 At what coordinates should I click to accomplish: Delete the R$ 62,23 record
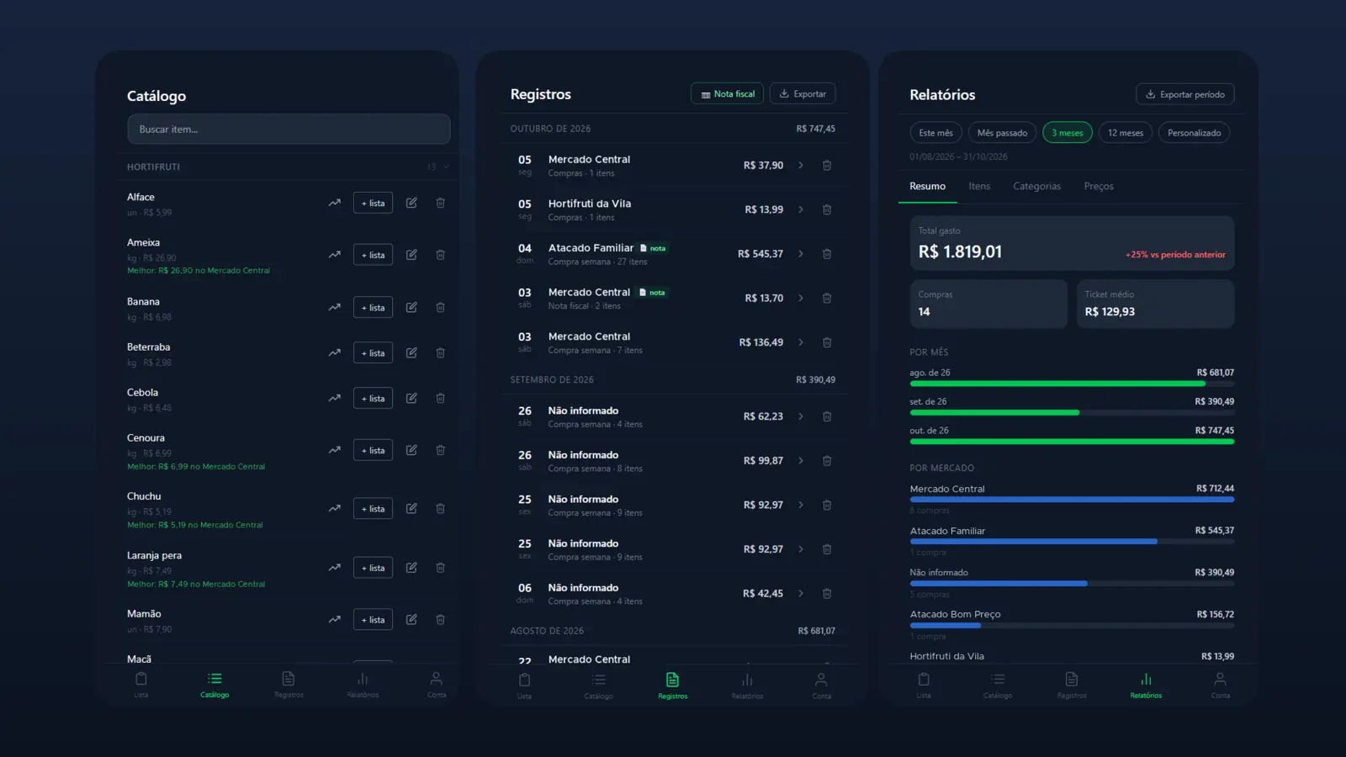tap(827, 416)
